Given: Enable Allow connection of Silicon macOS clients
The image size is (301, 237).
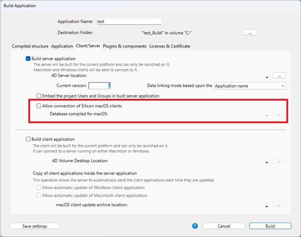Looking at the screenshot, I should tap(39, 106).
